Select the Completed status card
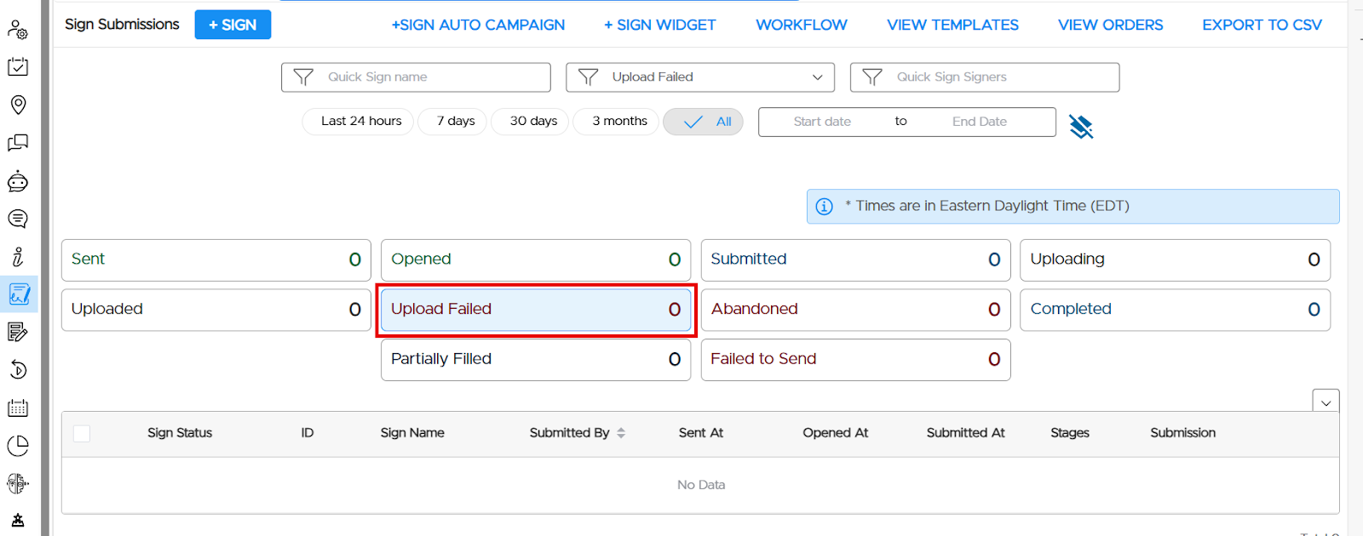Image resolution: width=1363 pixels, height=536 pixels. click(1175, 310)
